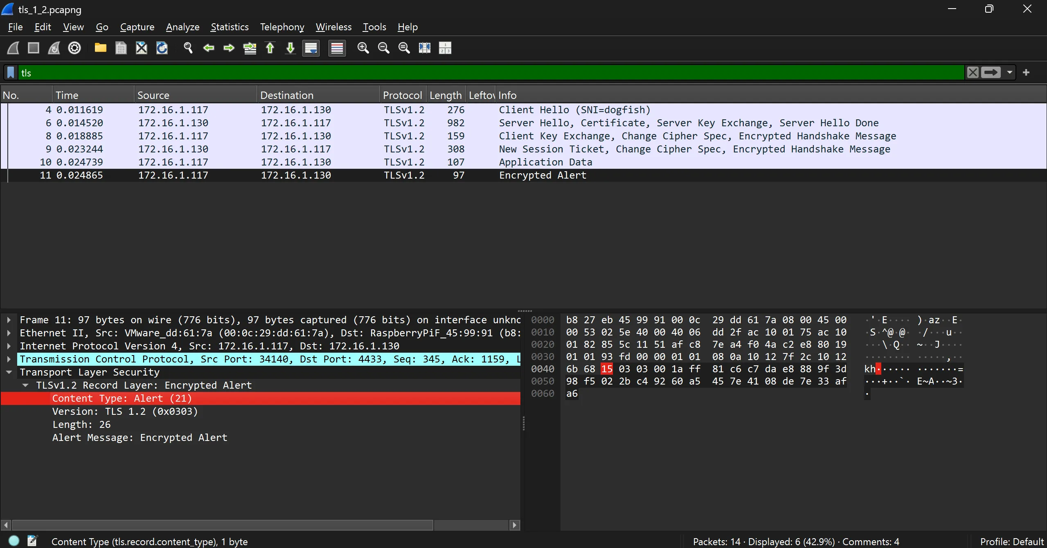Click the resize columns icon
1047x548 pixels.
pos(424,48)
